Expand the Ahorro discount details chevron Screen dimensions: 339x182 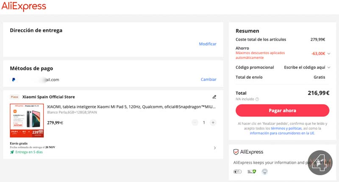pyautogui.click(x=329, y=54)
